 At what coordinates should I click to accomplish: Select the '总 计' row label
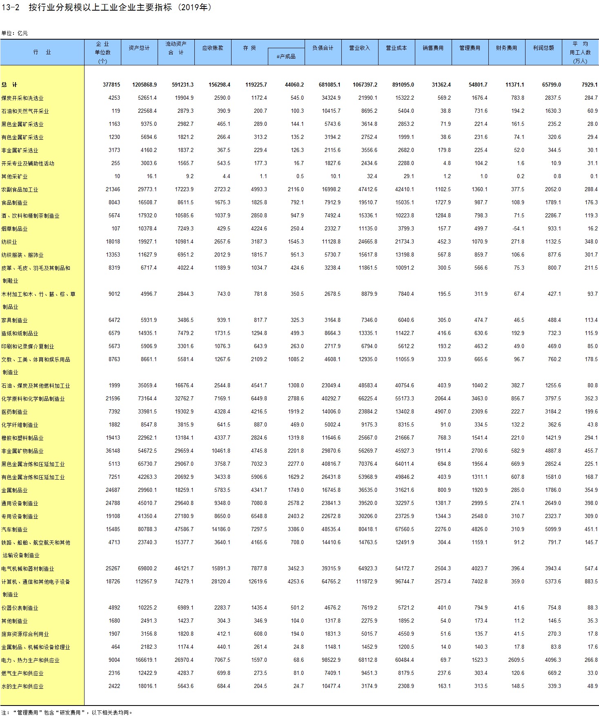[x=9, y=85]
